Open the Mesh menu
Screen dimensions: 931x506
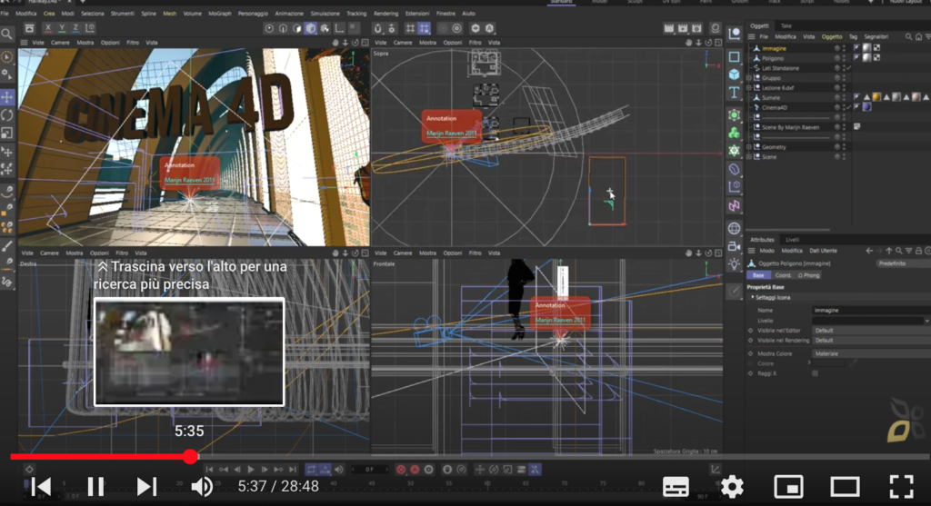click(170, 13)
